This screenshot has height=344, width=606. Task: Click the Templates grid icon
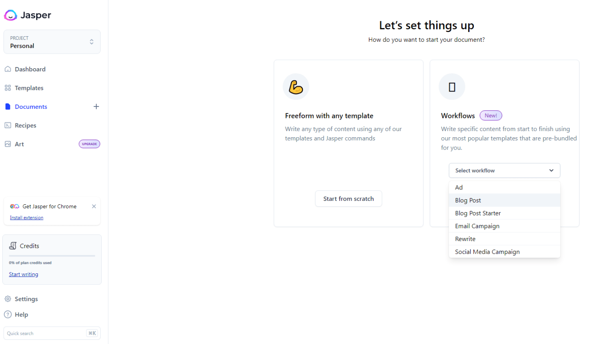[x=8, y=88]
